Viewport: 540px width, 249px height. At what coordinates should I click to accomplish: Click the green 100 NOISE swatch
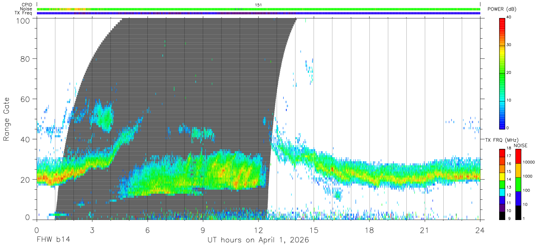pos(518,184)
